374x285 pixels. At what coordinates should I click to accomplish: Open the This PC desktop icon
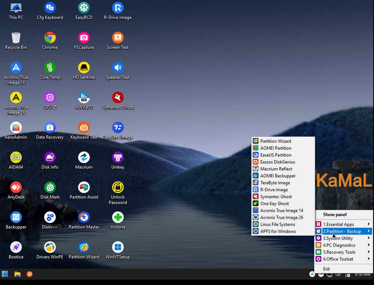(x=16, y=11)
